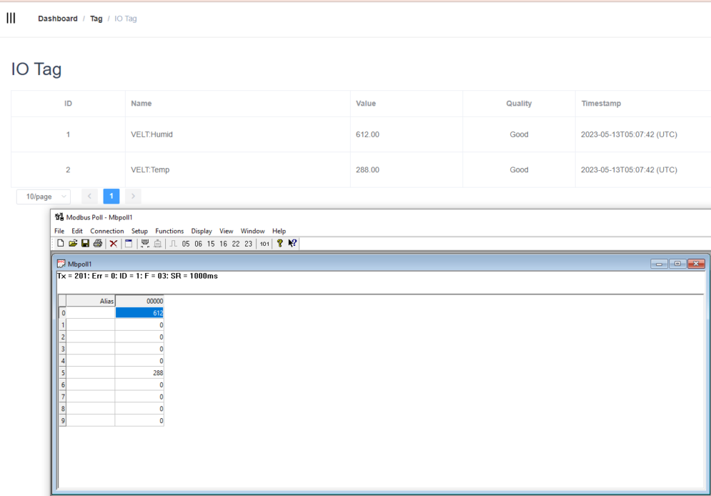
Task: Click the pulse waveform toolbar icon
Action: coord(173,244)
